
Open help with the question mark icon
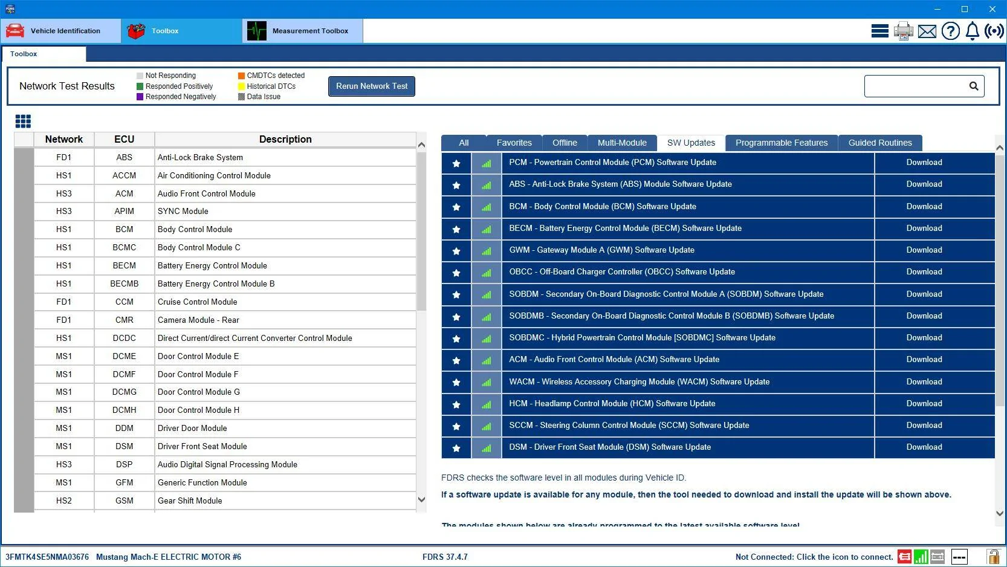(x=950, y=31)
